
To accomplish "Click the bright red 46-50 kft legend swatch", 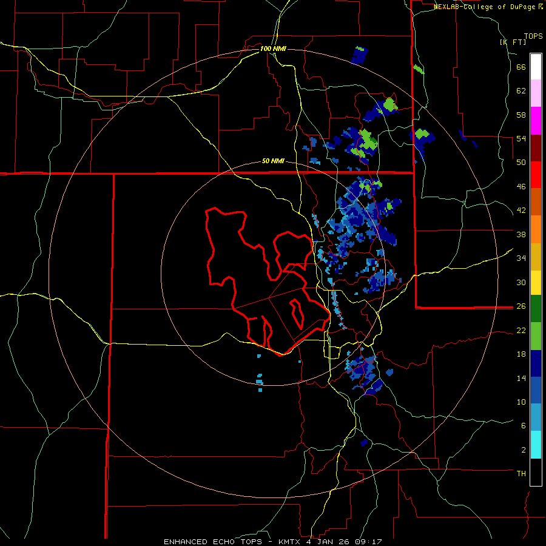I will point(536,175).
